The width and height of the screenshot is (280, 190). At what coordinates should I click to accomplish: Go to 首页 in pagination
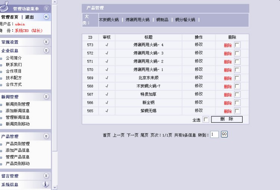point(107,135)
